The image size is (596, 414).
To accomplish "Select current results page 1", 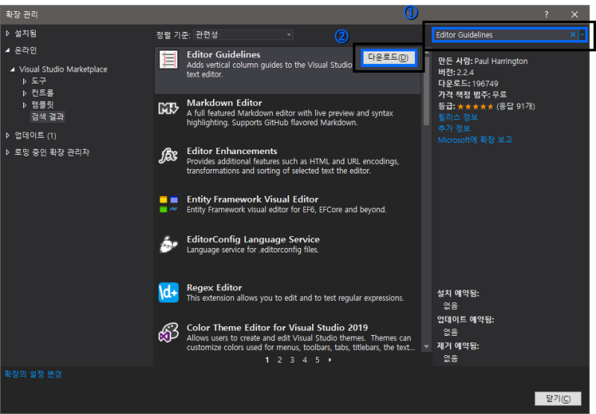I will 267,360.
